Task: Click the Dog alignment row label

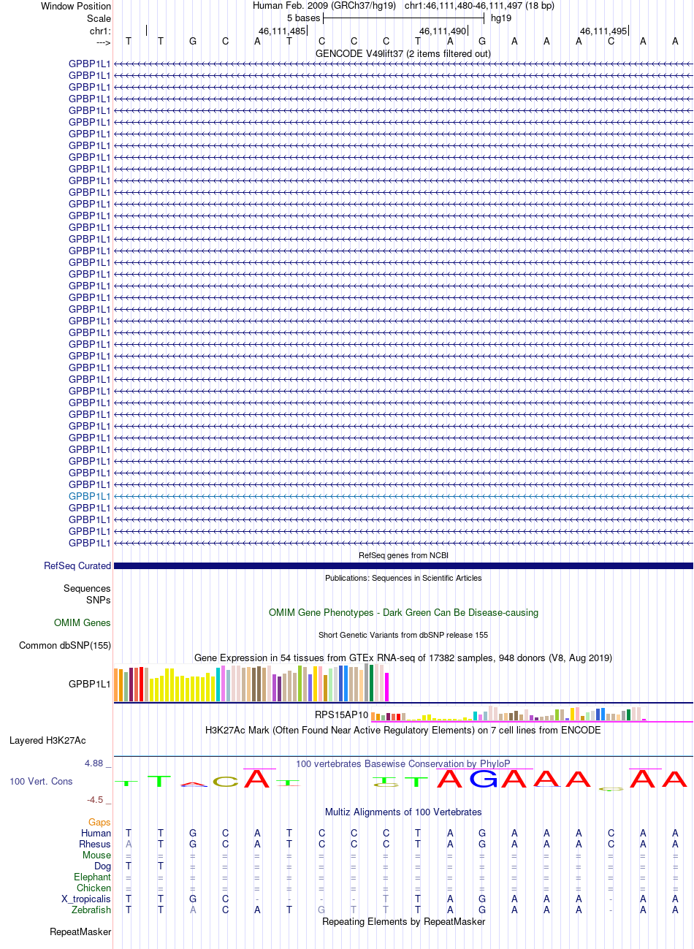Action: (x=103, y=866)
